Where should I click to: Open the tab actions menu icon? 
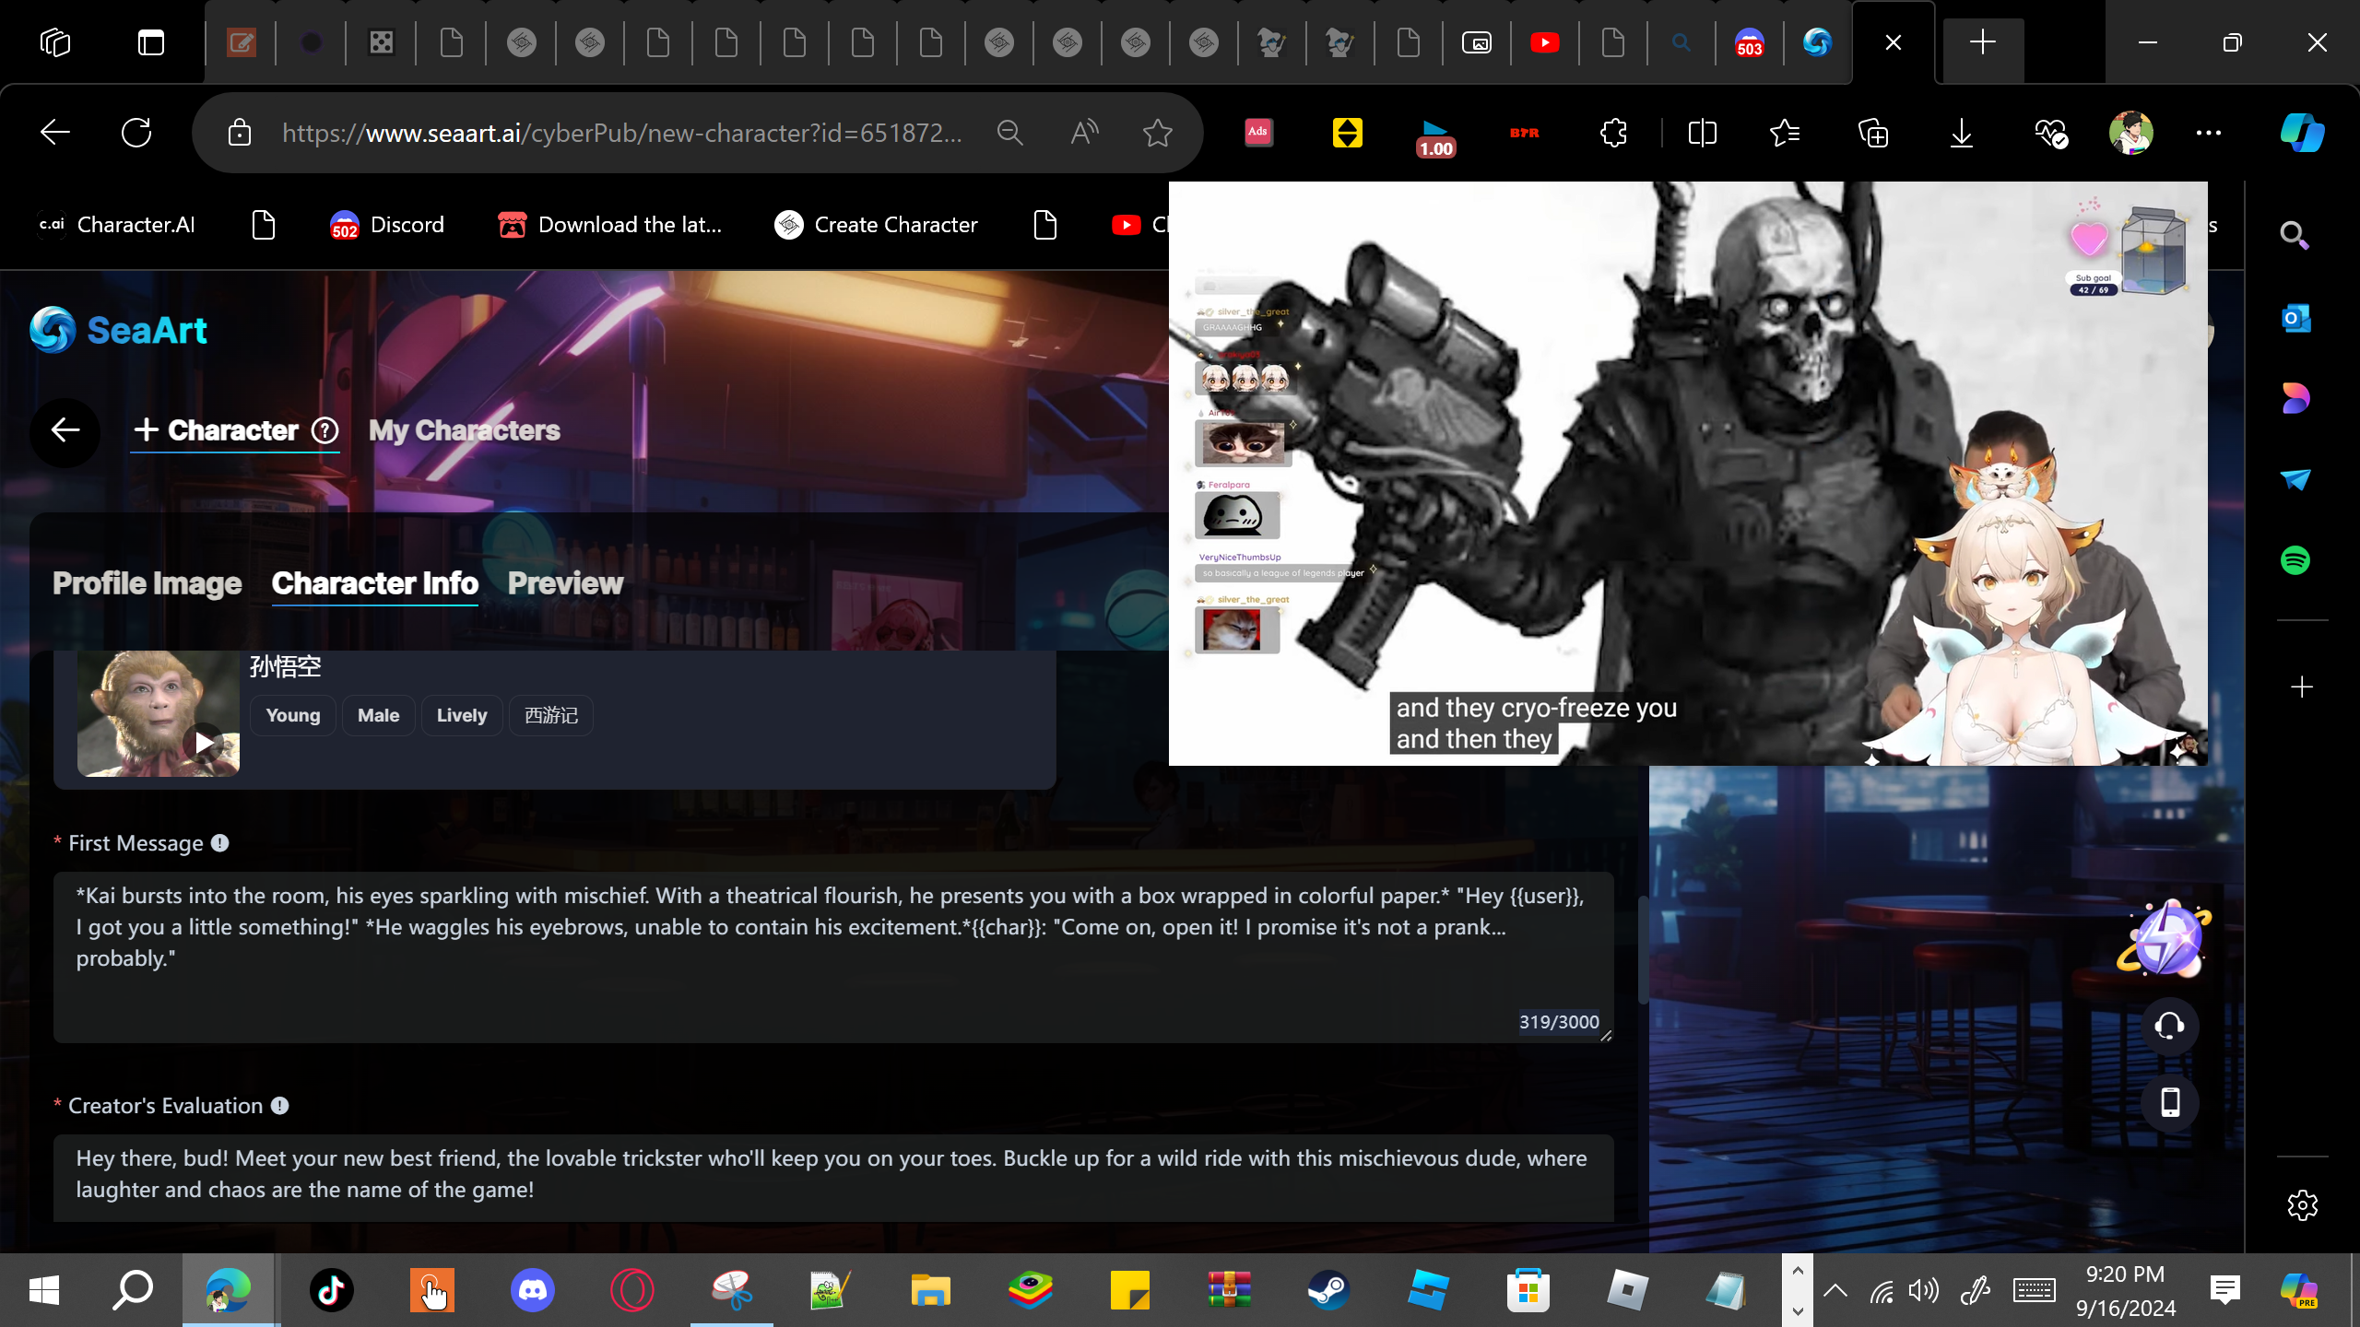[151, 42]
